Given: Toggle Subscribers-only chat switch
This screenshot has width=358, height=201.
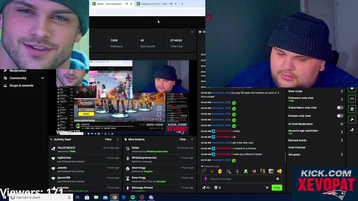Looking at the screenshot, I should tap(340, 107).
